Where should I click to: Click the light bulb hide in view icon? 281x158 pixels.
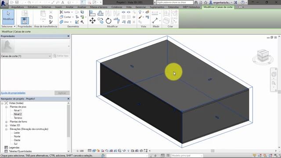point(140,12)
